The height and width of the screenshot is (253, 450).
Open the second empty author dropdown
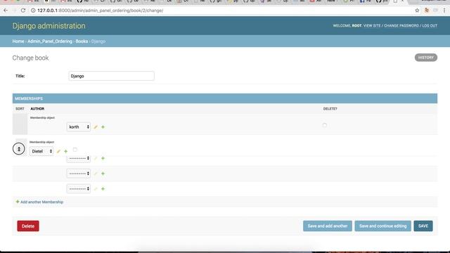pyautogui.click(x=79, y=174)
